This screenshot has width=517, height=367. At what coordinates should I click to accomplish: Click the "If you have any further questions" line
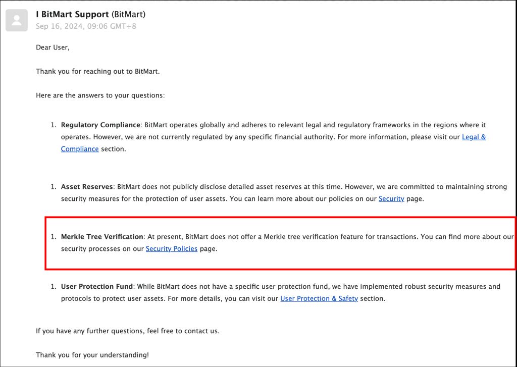coord(127,331)
